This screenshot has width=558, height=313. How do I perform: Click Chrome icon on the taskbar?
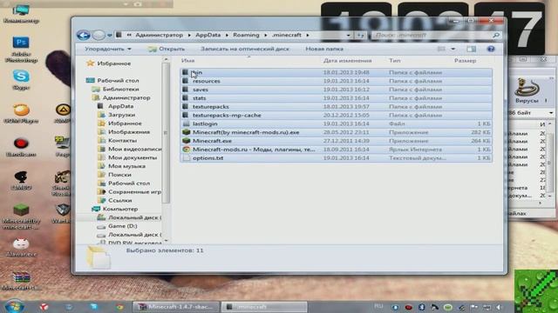119,307
